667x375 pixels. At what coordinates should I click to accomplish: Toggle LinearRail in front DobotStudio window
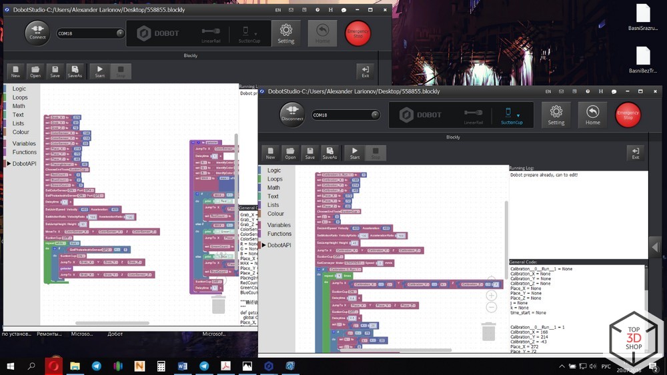pyautogui.click(x=474, y=117)
